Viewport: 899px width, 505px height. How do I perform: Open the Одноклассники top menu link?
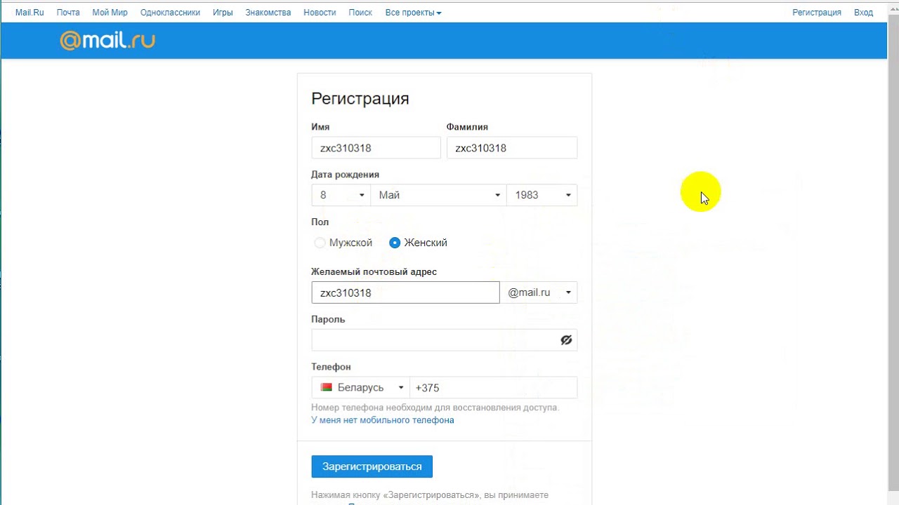[170, 13]
